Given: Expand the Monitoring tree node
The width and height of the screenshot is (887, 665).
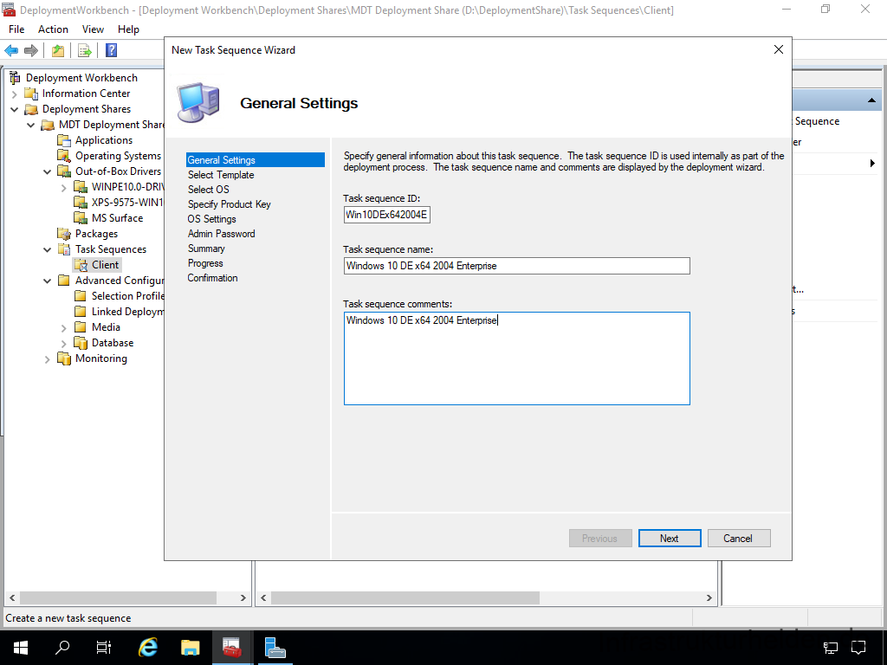Looking at the screenshot, I should [48, 359].
